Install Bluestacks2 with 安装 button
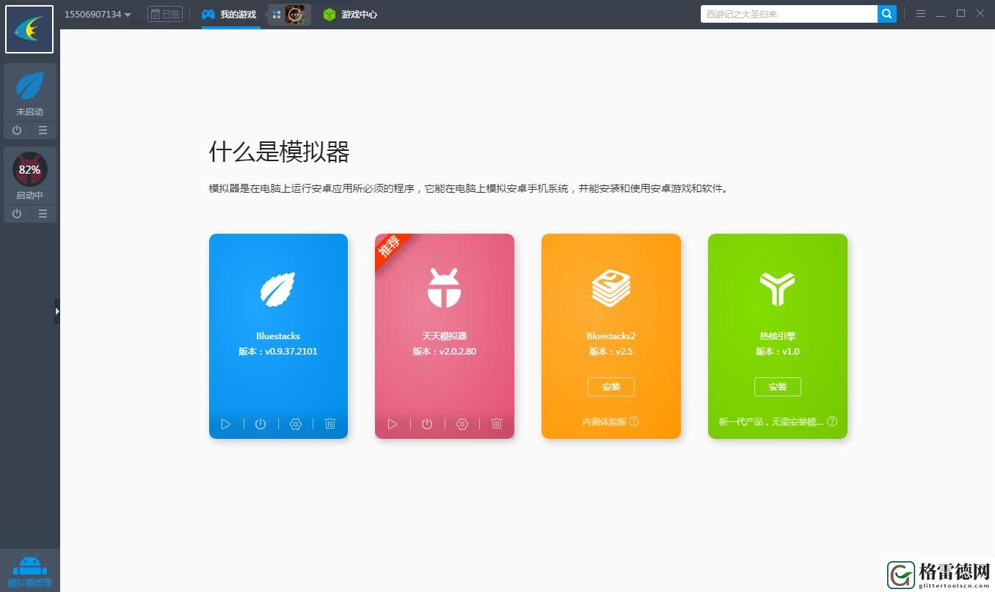Viewport: 995px width, 592px height. click(x=611, y=387)
